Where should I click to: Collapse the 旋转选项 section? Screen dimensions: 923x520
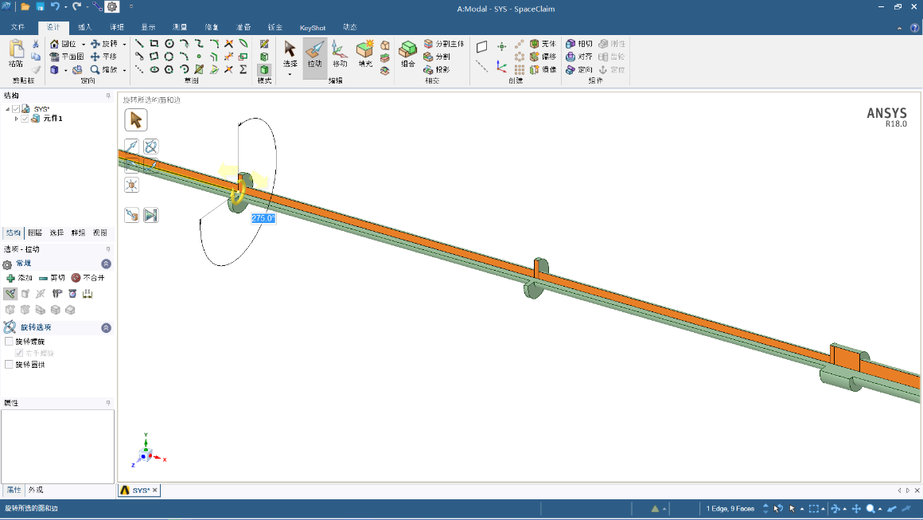tap(106, 328)
